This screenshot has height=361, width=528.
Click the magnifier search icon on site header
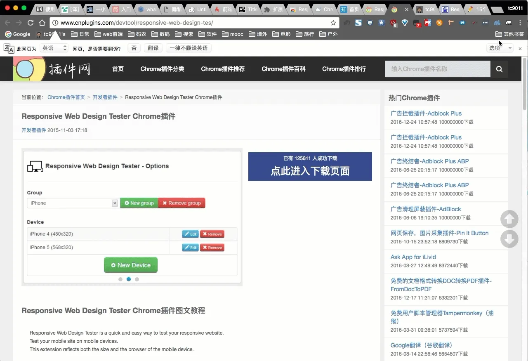pyautogui.click(x=499, y=69)
